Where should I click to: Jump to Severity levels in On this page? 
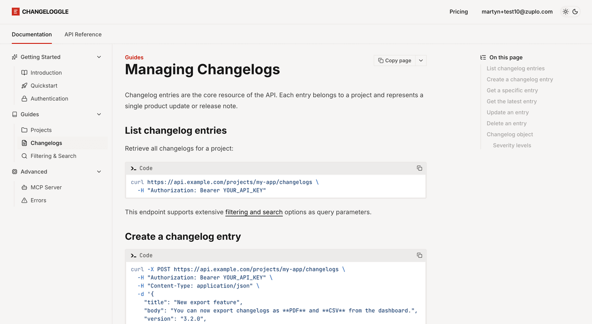pos(512,145)
